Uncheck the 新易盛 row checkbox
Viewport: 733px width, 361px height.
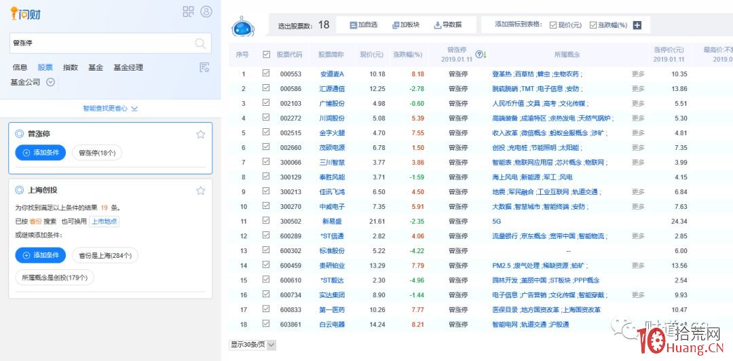pyautogui.click(x=267, y=221)
